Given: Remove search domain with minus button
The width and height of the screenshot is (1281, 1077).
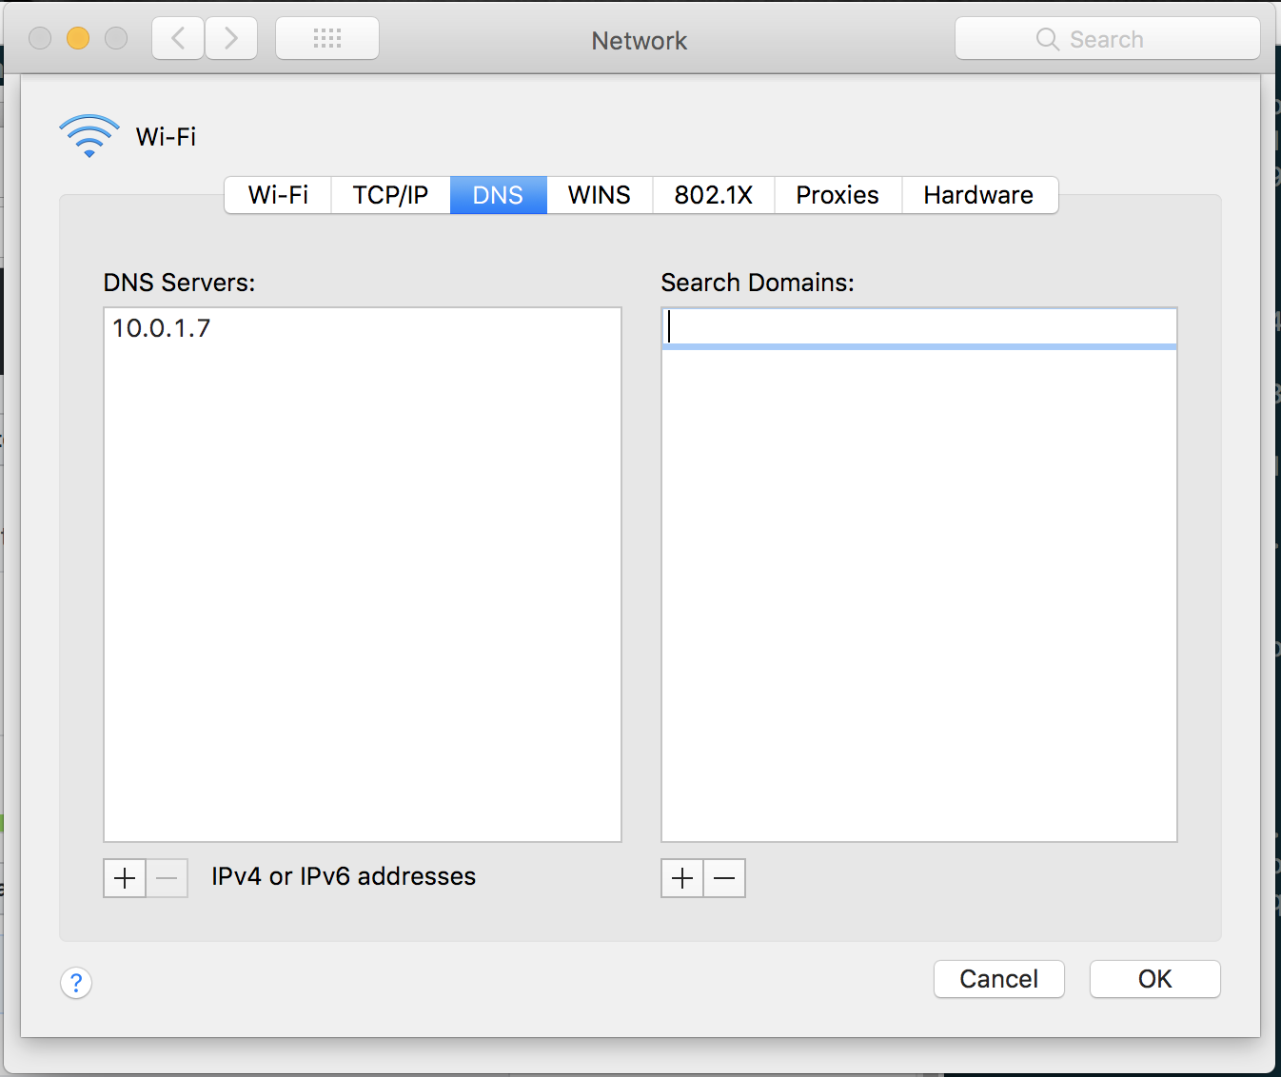Looking at the screenshot, I should pyautogui.click(x=724, y=878).
